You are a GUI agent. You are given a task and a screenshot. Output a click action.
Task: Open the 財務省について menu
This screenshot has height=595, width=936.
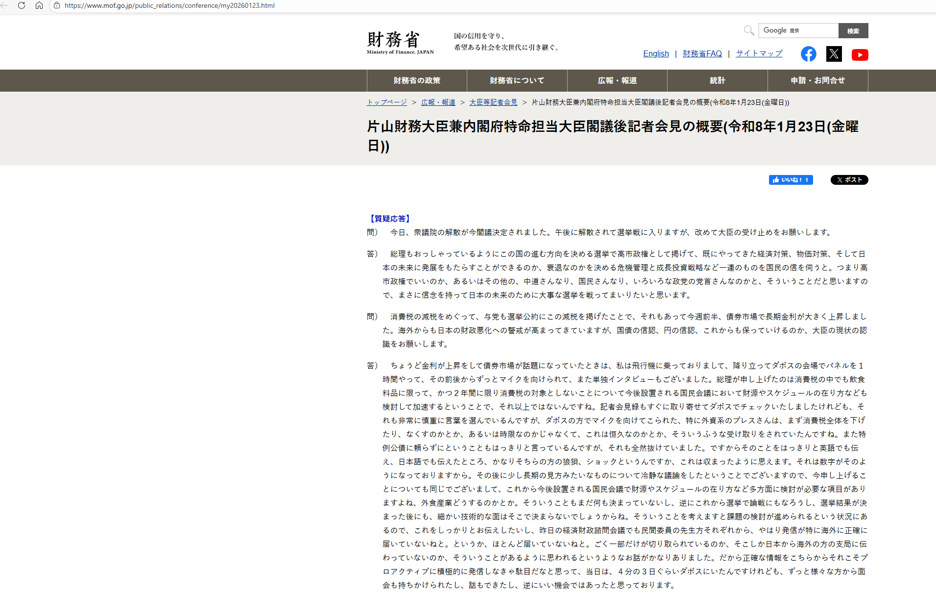tap(517, 80)
